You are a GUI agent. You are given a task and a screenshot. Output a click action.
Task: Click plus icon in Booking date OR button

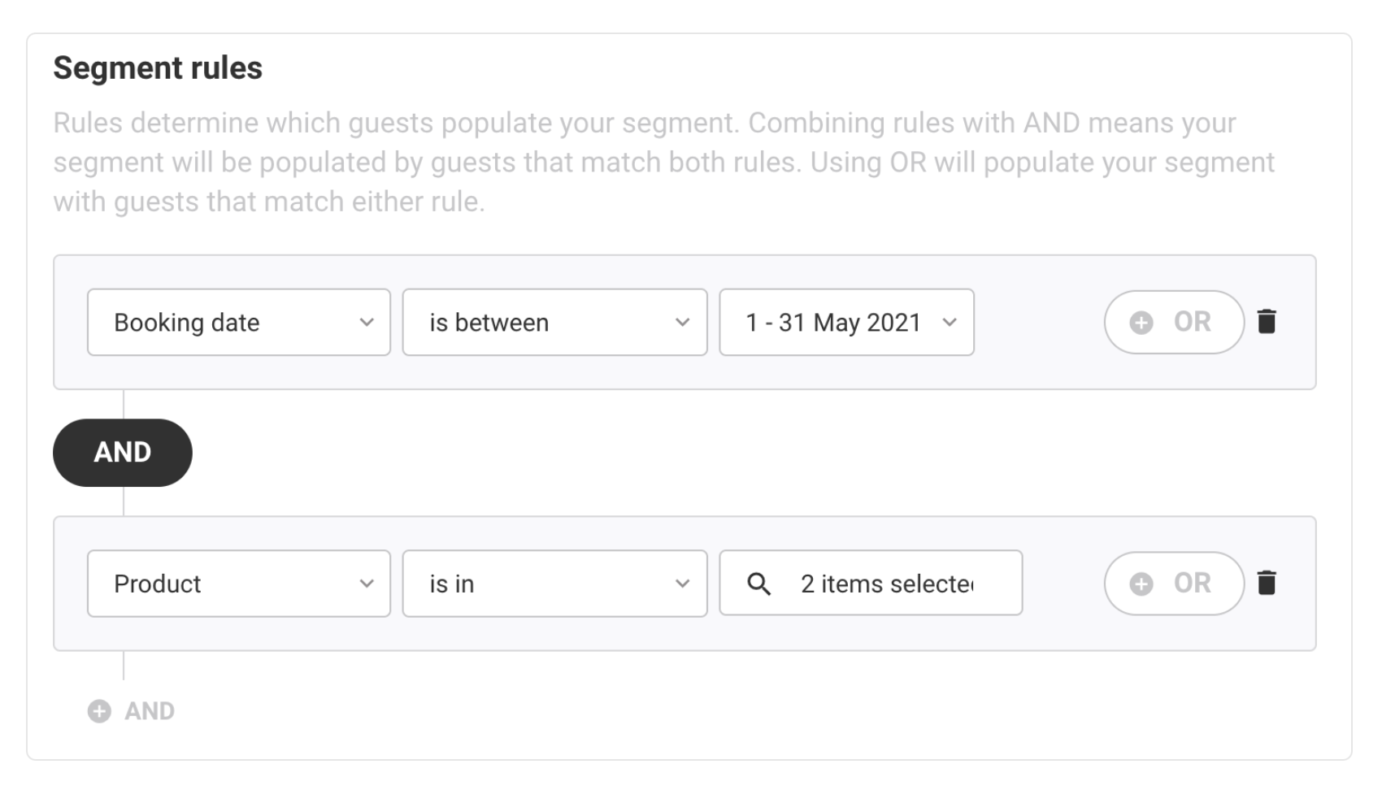[1141, 323]
